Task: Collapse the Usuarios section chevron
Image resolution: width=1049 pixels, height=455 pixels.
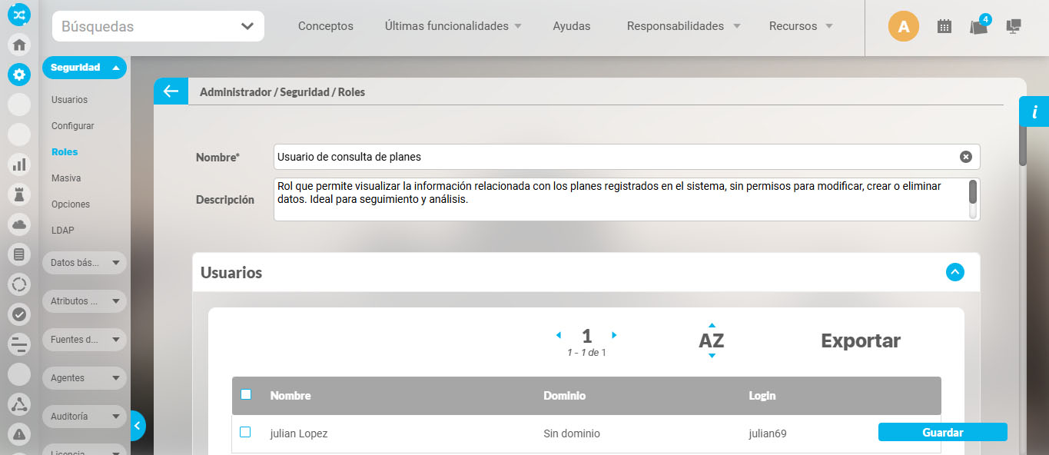Action: point(954,272)
